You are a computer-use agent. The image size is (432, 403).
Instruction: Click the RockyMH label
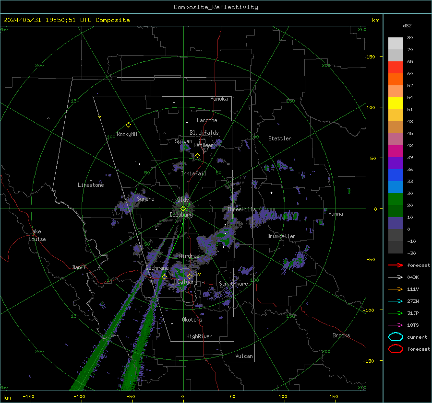click(x=127, y=134)
